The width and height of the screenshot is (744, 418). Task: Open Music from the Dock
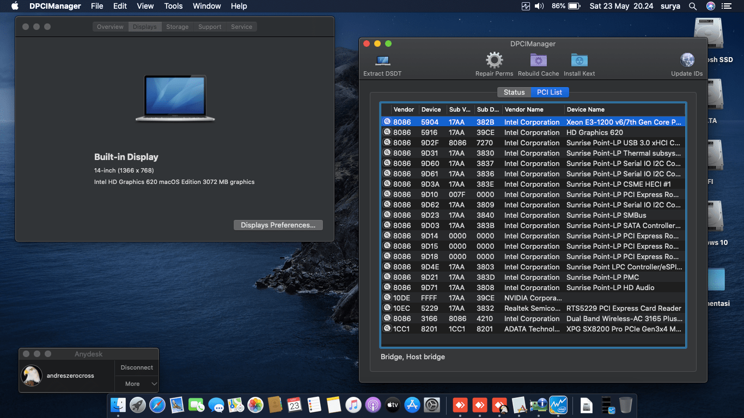tap(353, 405)
